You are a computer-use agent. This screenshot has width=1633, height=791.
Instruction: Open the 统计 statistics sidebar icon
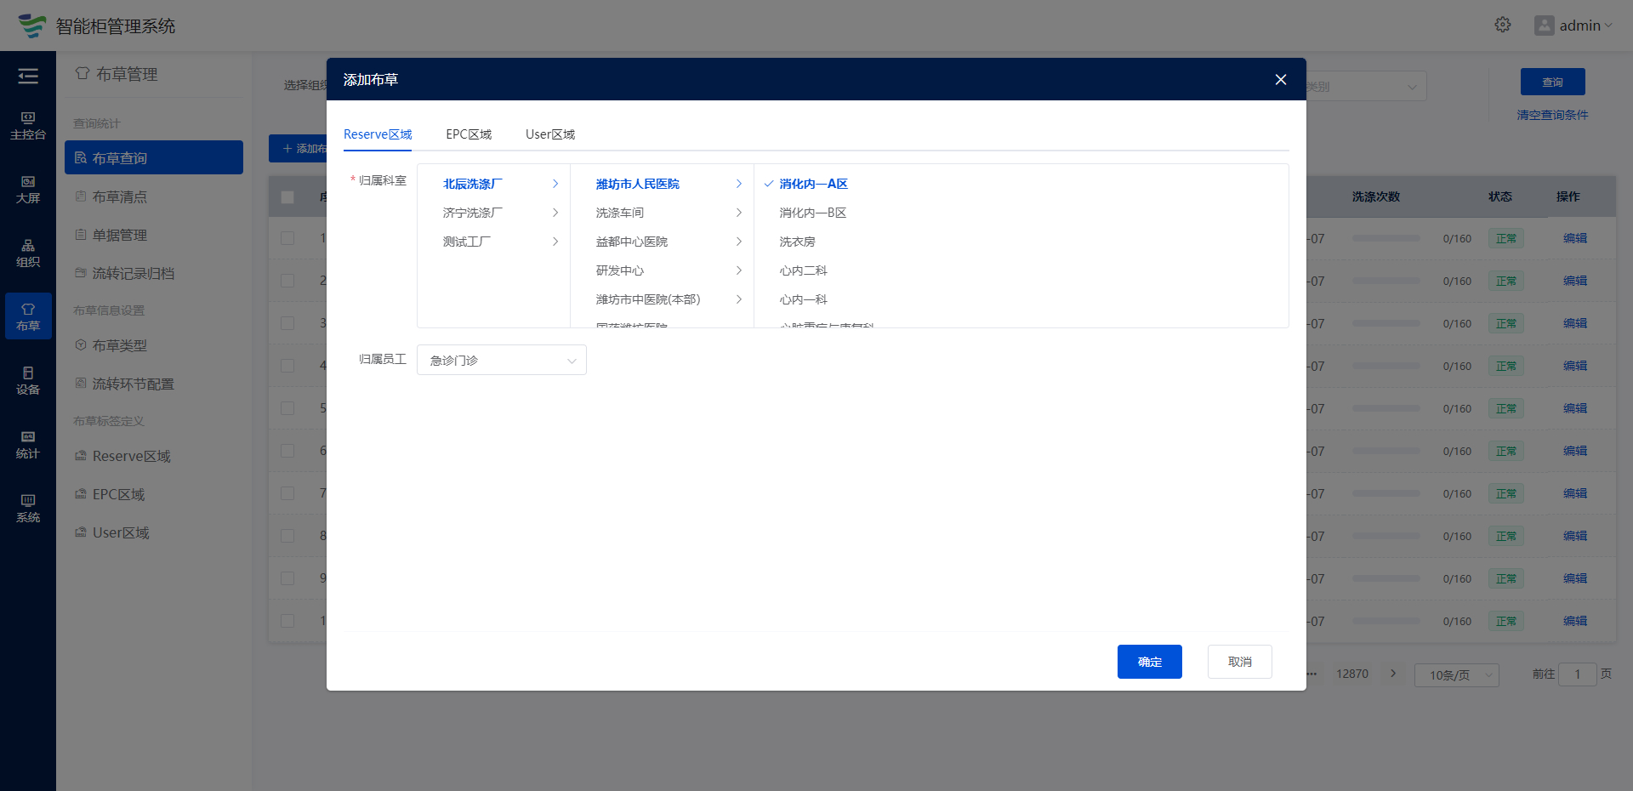pyautogui.click(x=28, y=445)
